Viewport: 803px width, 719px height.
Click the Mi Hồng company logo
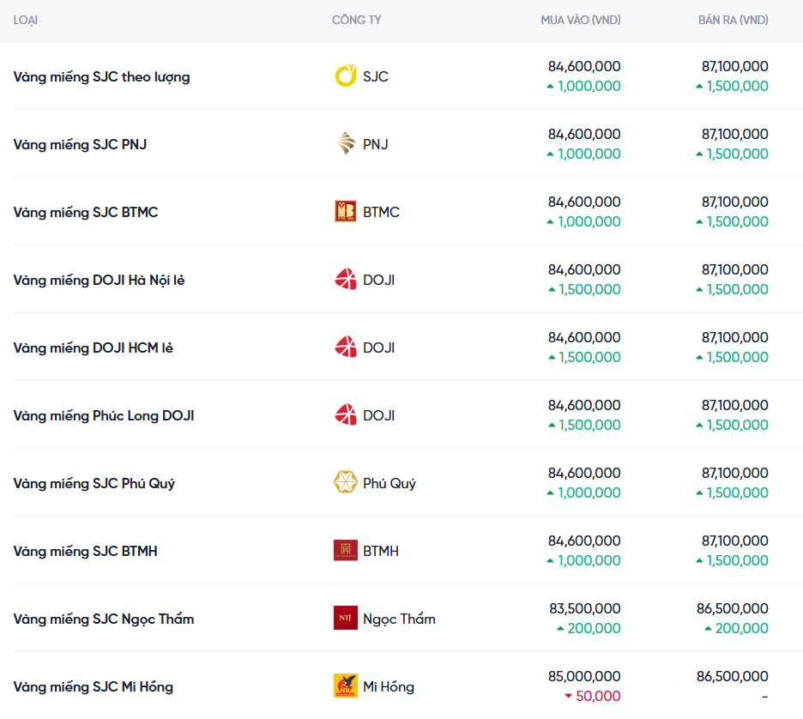345,686
